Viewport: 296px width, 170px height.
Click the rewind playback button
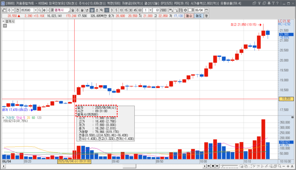(x=209, y=166)
